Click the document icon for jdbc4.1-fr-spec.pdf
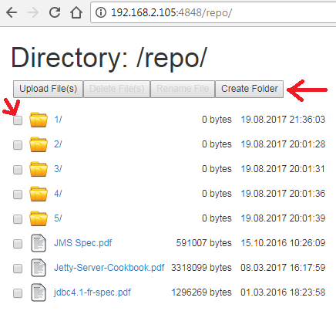The width and height of the screenshot is (336, 311). [x=39, y=292]
